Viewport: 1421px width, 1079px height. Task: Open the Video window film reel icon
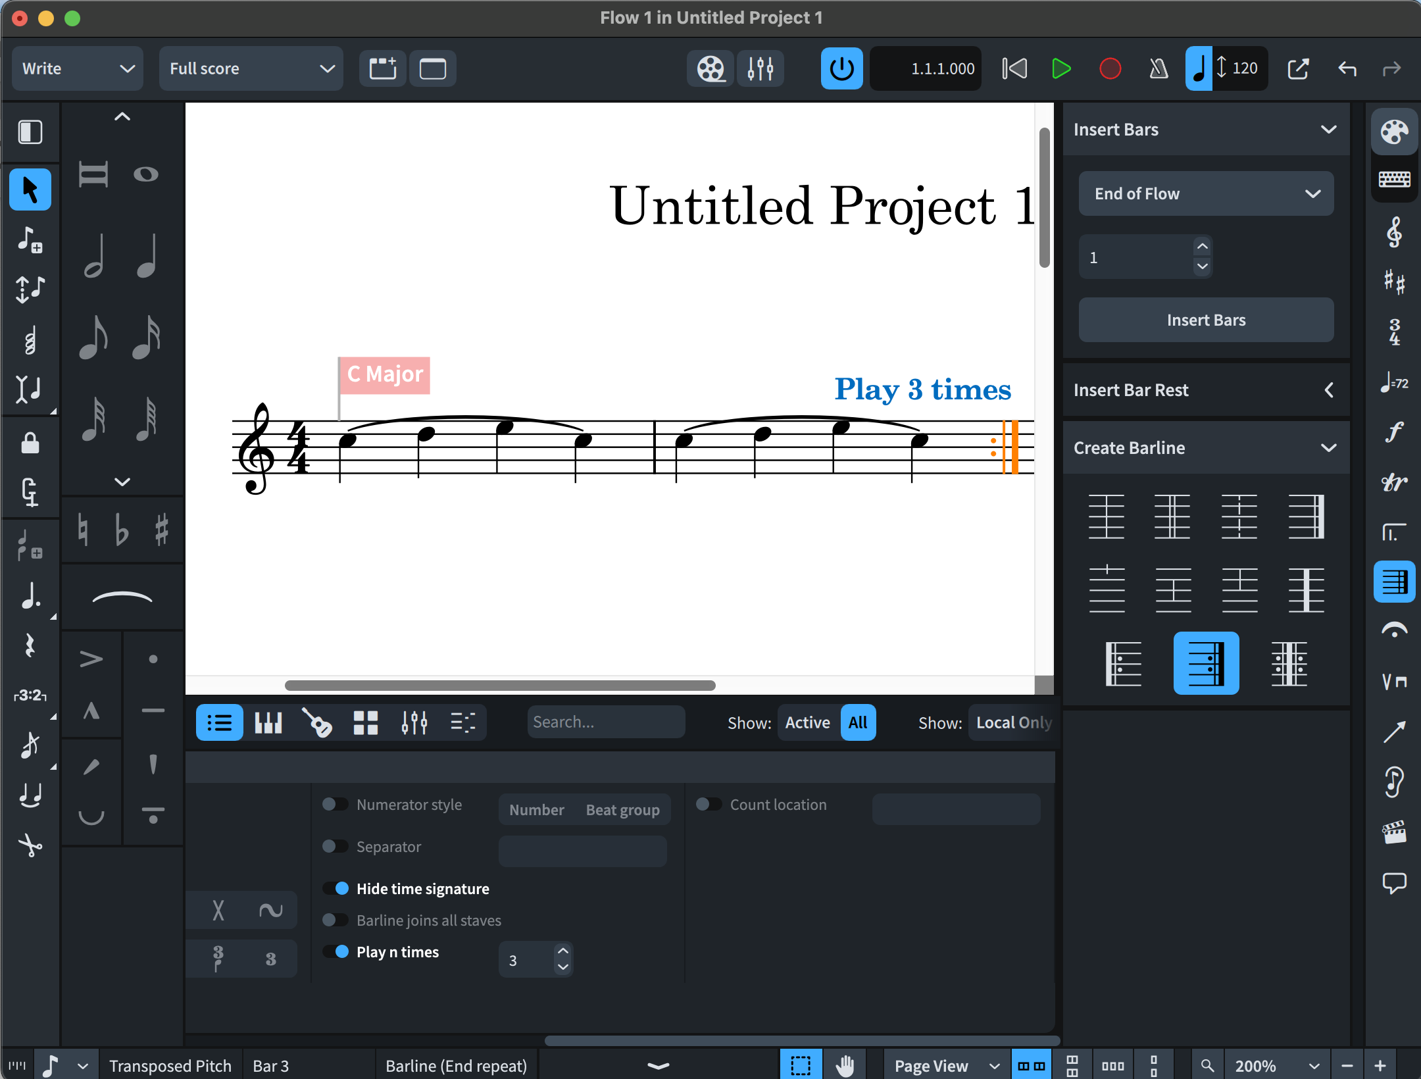point(710,68)
